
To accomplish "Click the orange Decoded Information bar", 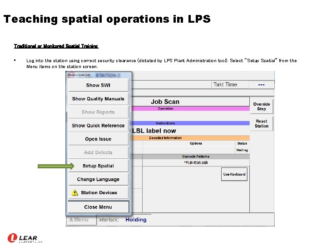I will [191, 138].
